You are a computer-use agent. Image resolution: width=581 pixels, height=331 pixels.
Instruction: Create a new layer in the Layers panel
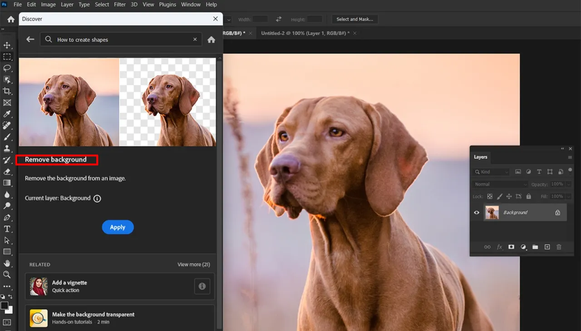[547, 247]
